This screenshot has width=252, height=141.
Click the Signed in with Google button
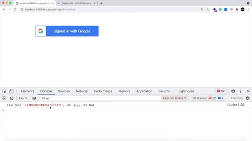point(67,31)
